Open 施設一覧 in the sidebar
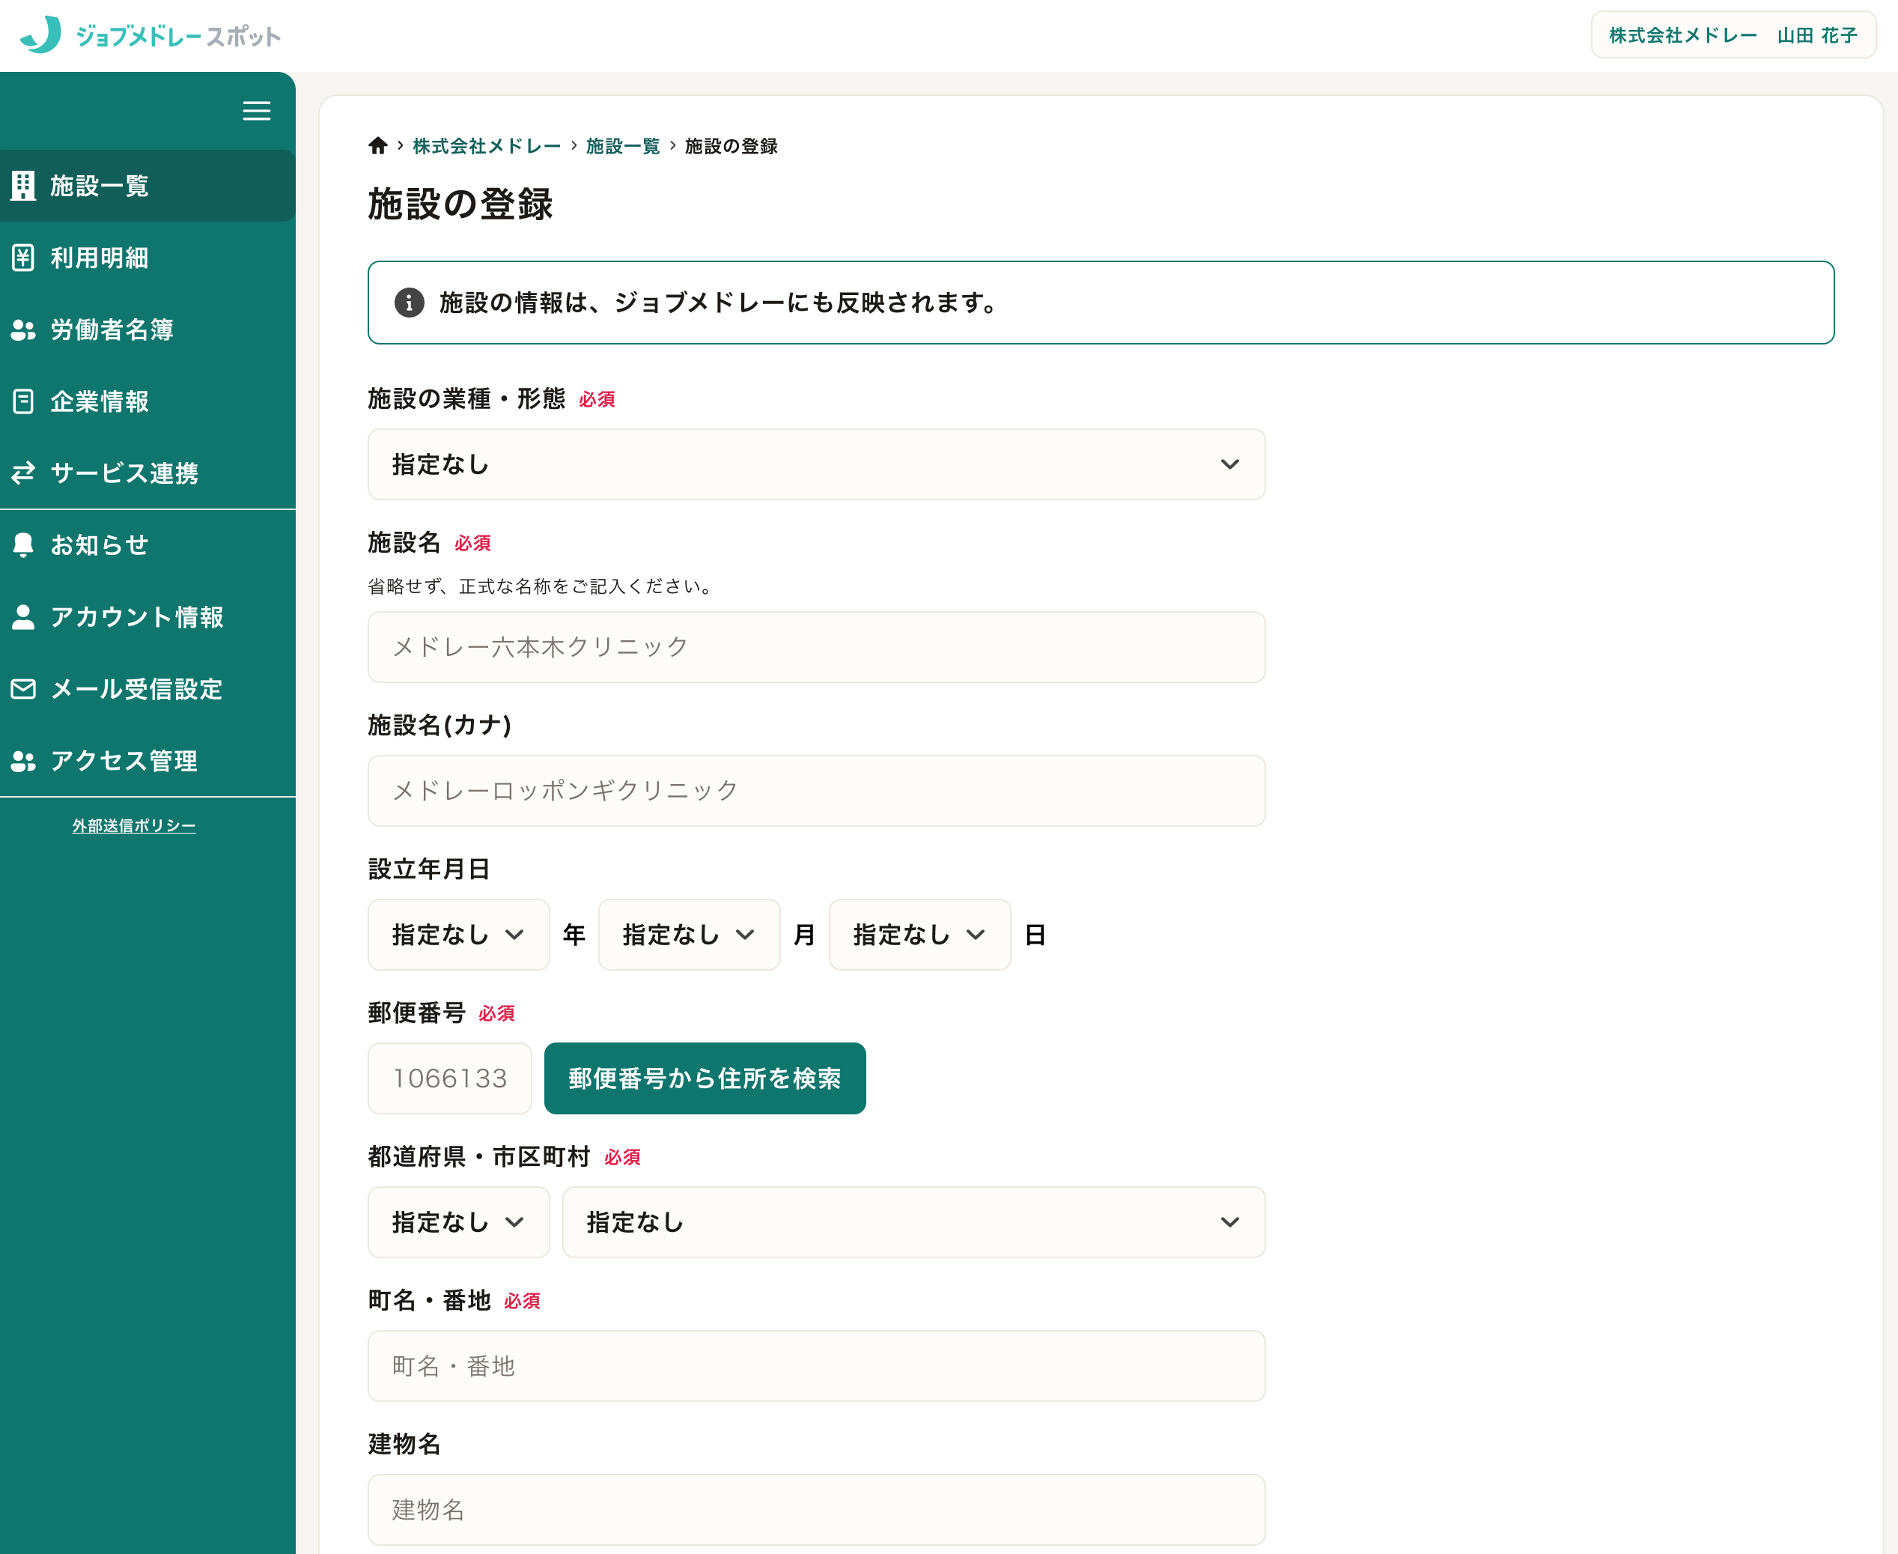The image size is (1898, 1554). click(147, 186)
